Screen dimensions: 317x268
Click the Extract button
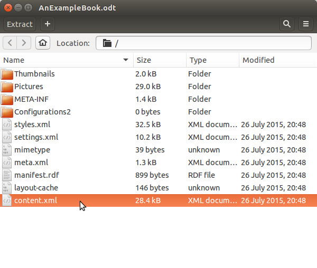[x=20, y=24]
